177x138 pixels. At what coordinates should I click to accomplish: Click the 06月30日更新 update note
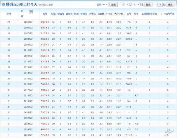(x=46, y=5)
